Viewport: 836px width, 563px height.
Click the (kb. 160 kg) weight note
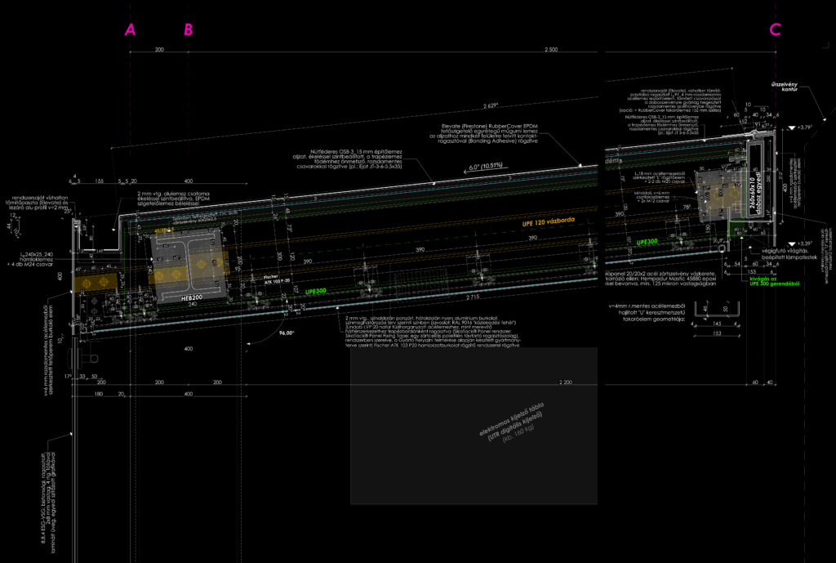[518, 435]
